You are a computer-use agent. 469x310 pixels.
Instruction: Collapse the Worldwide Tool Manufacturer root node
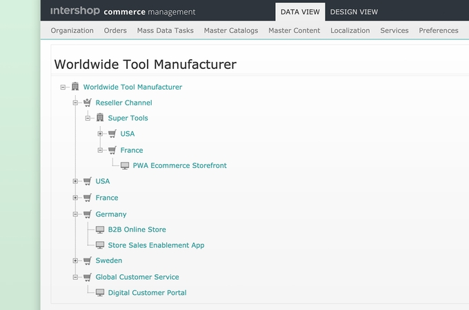63,87
